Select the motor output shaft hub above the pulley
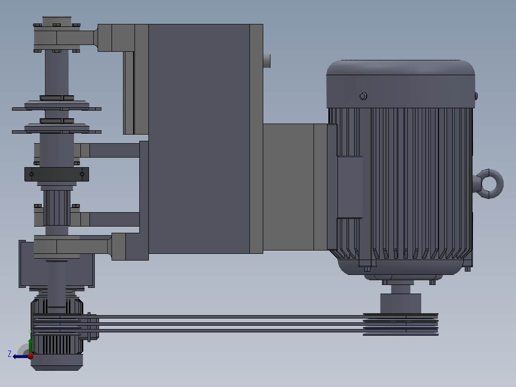 tap(401, 303)
